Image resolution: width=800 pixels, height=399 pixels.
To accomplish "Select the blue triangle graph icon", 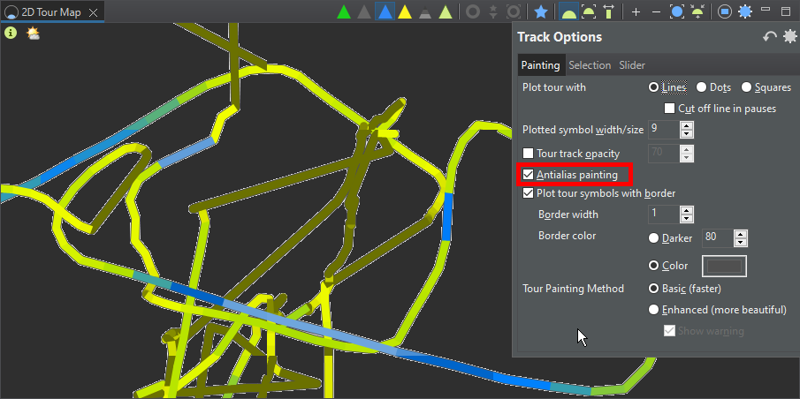I will 385,11.
